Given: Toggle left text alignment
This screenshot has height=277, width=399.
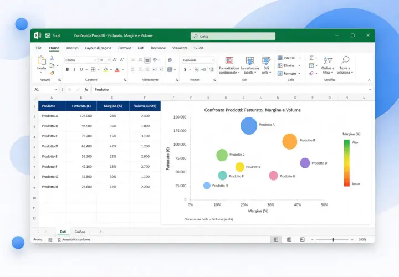Looking at the screenshot, I should pos(133,69).
